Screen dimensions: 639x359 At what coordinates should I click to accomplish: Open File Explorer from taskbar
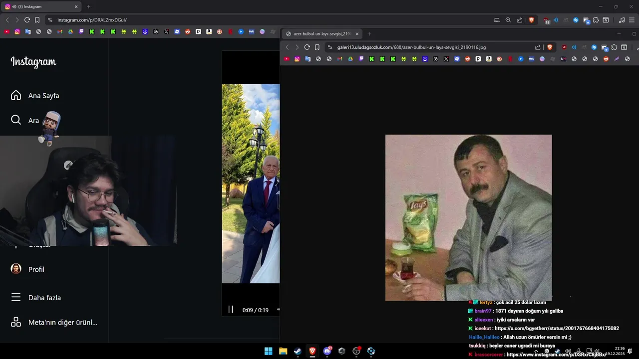(283, 351)
